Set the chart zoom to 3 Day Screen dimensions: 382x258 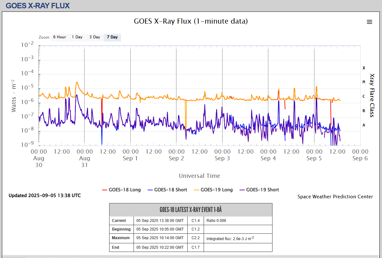(94, 37)
